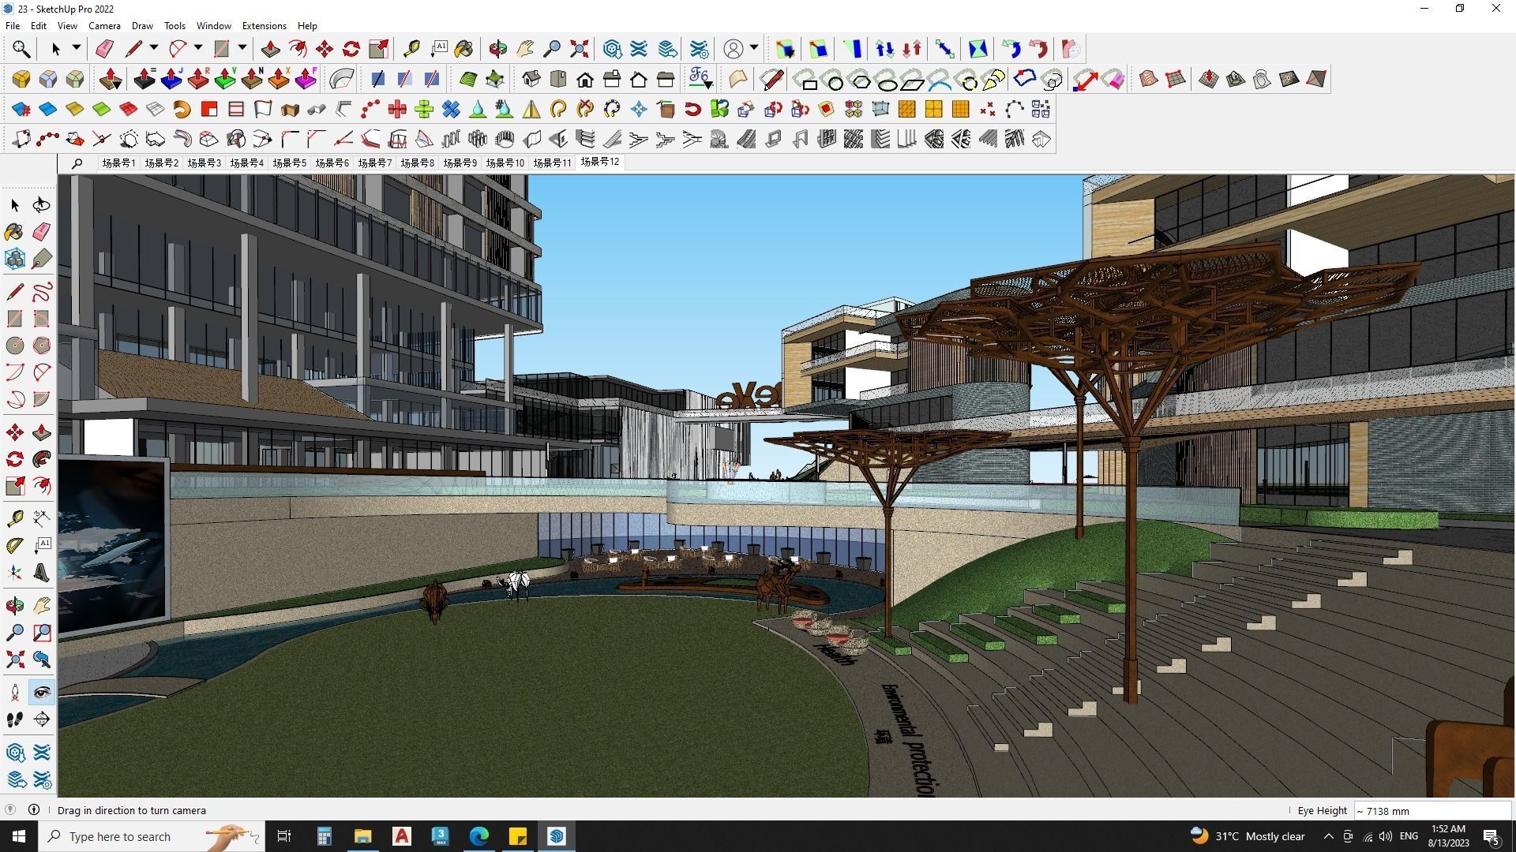Toggle the active Look Around eye tool
The image size is (1516, 852).
(42, 693)
